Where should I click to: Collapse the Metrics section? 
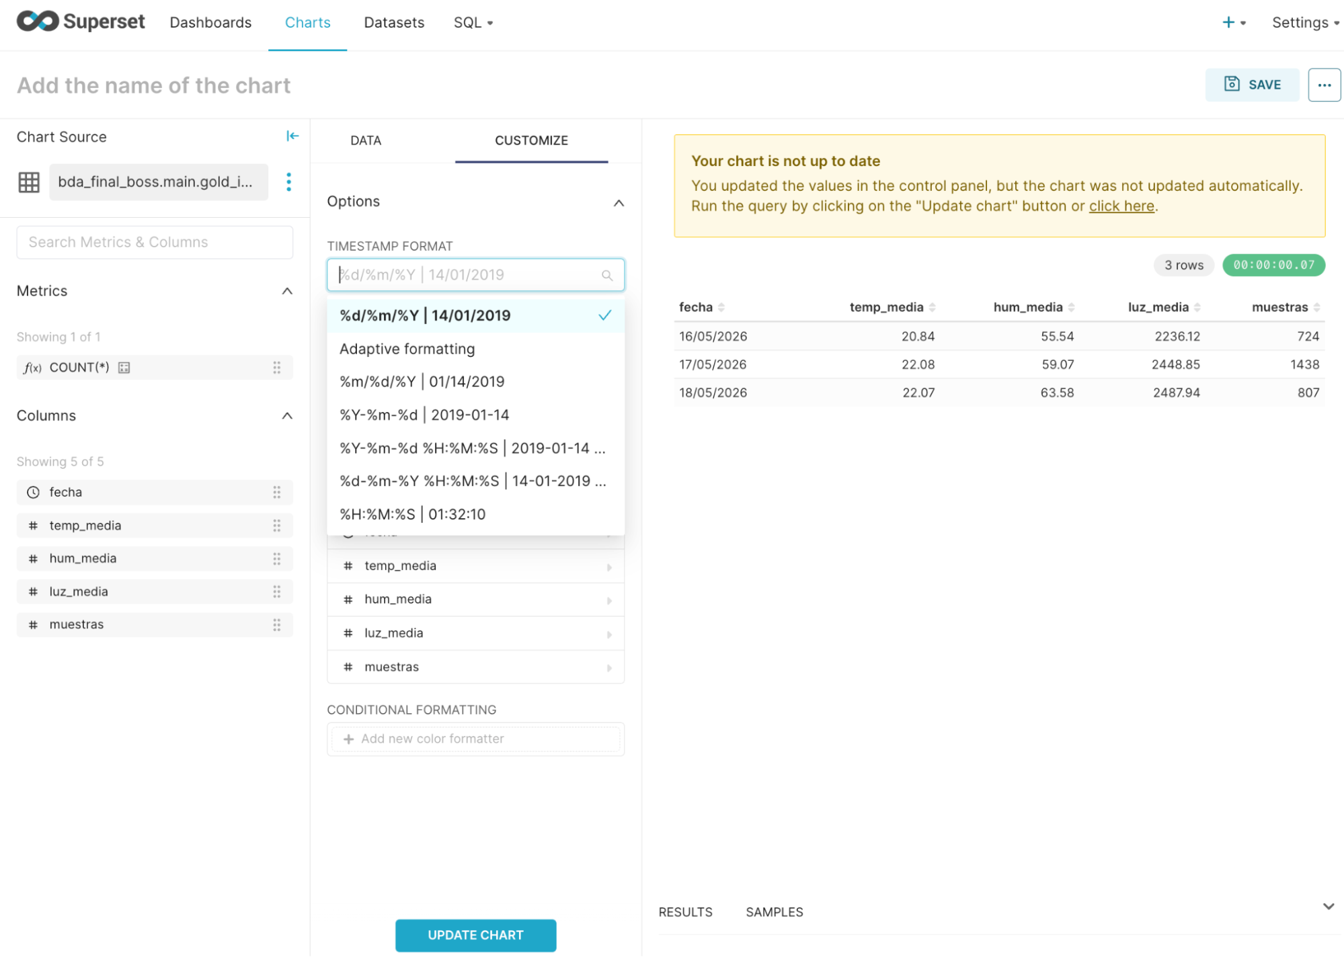pos(287,291)
